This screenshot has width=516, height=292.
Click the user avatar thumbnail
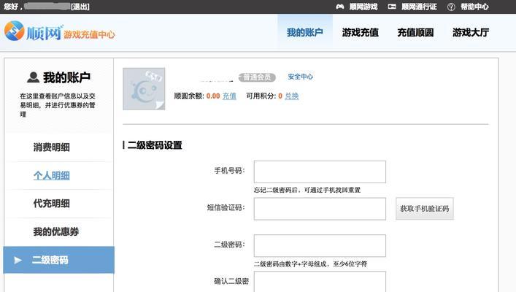pyautogui.click(x=144, y=89)
